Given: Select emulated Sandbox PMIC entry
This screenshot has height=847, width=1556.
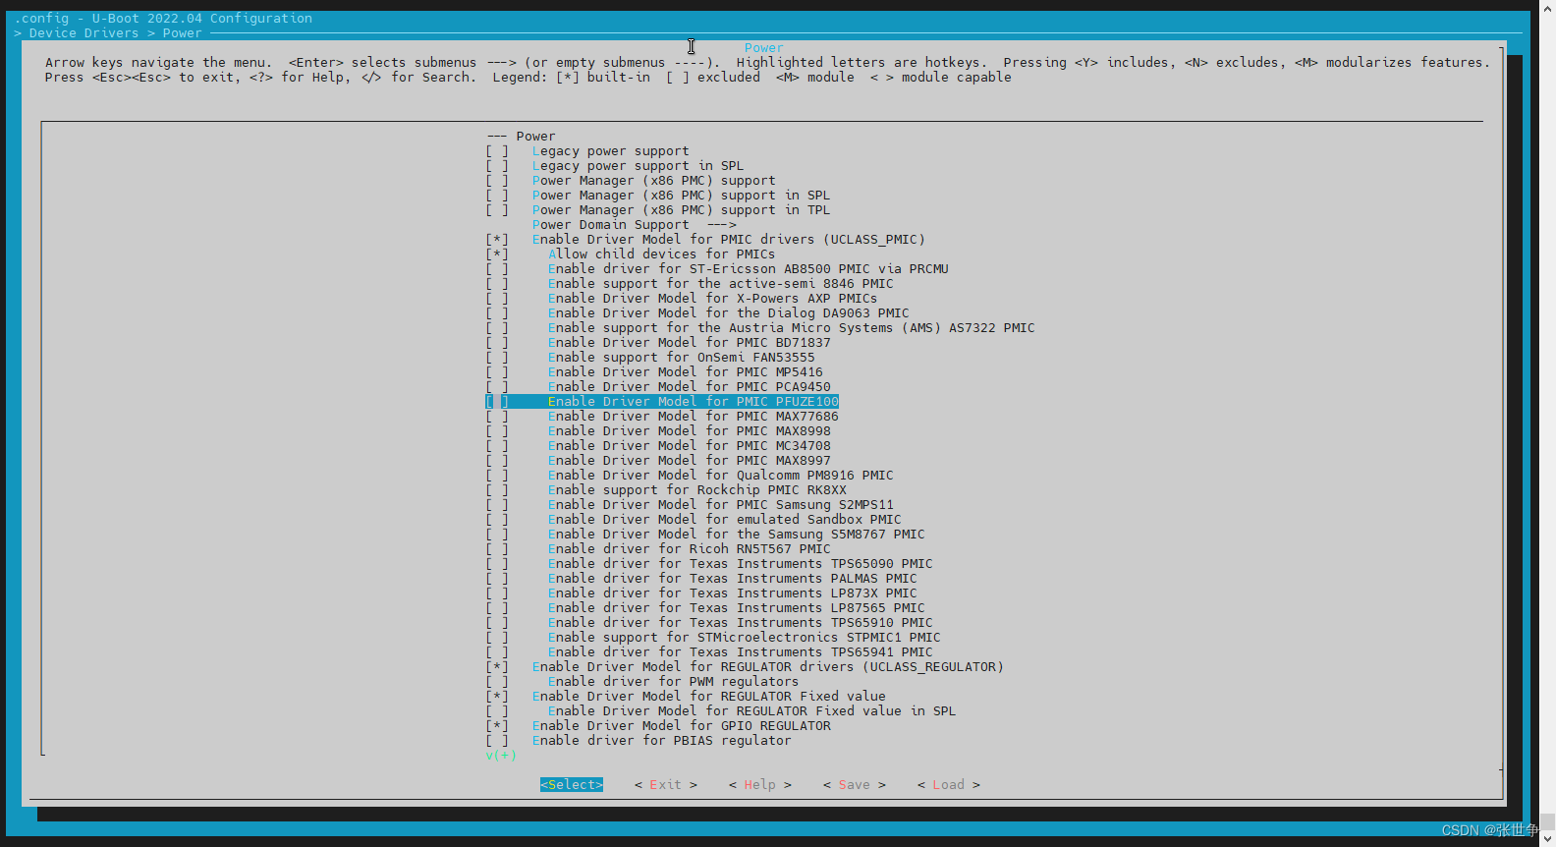Looking at the screenshot, I should click(x=724, y=520).
